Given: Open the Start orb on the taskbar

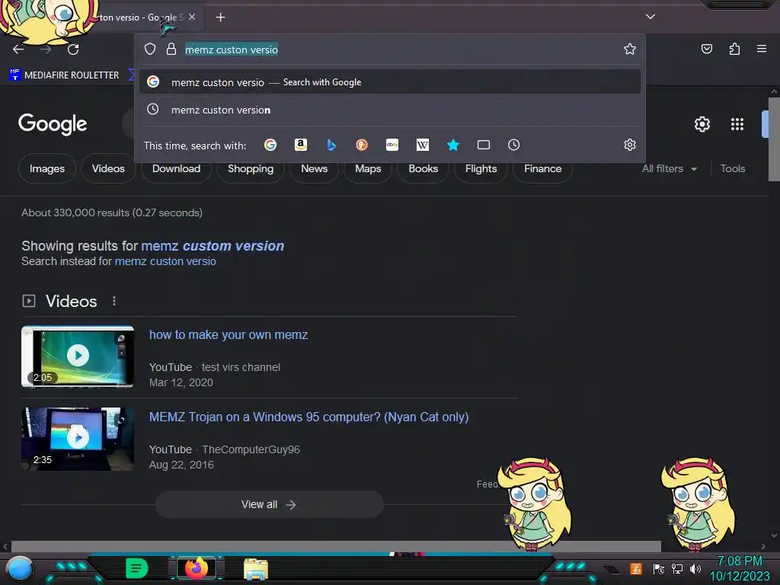Looking at the screenshot, I should tap(20, 568).
